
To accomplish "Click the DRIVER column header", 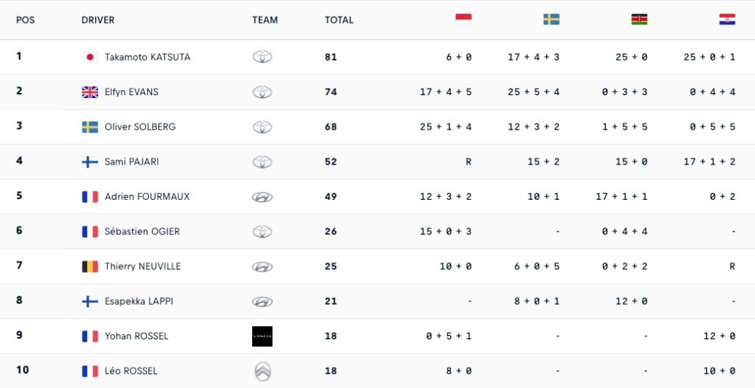I will pos(98,20).
